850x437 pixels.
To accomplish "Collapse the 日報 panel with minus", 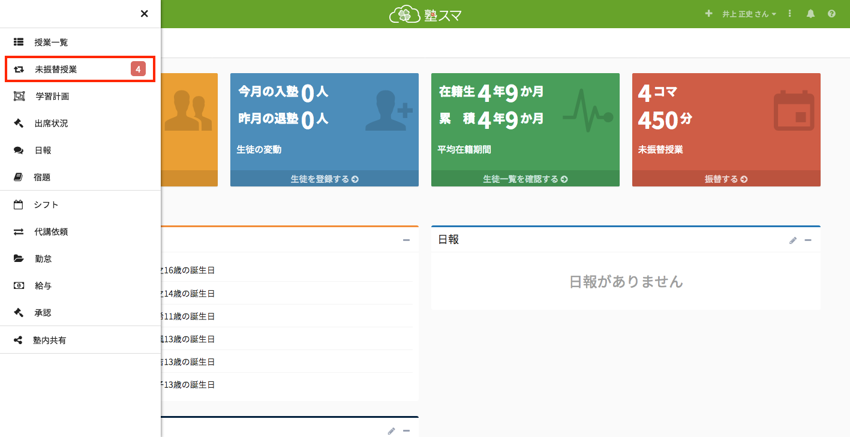I will pos(808,240).
